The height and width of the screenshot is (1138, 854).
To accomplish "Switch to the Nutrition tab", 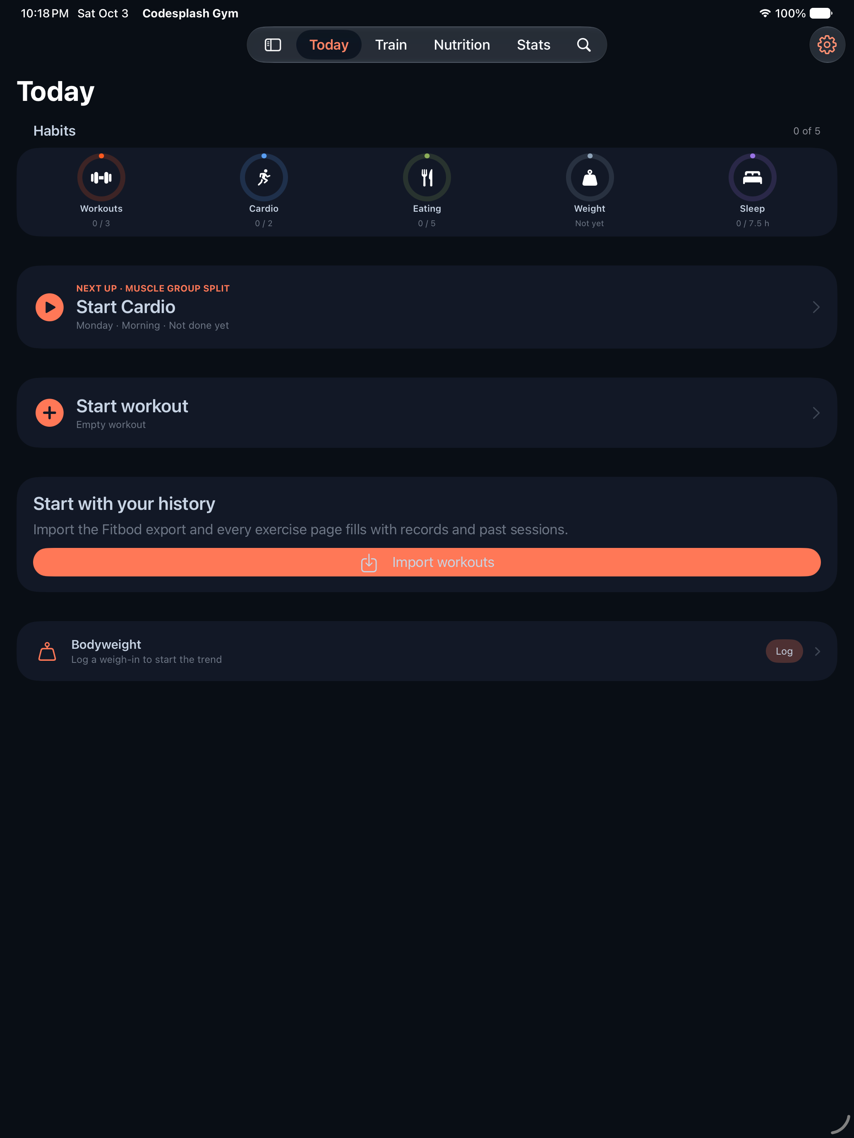I will coord(462,45).
